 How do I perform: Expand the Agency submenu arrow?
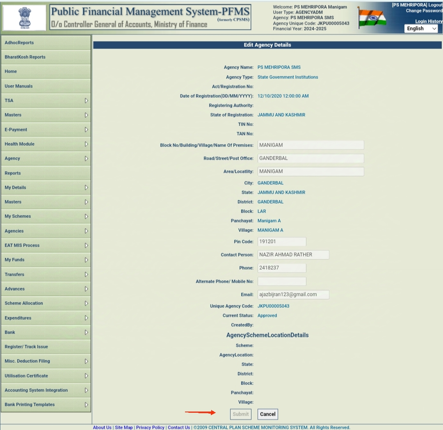coord(87,158)
